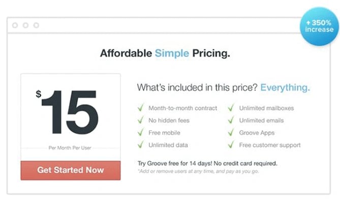Click the checkmark next to Free customer support
The height and width of the screenshot is (212, 340).
click(231, 145)
